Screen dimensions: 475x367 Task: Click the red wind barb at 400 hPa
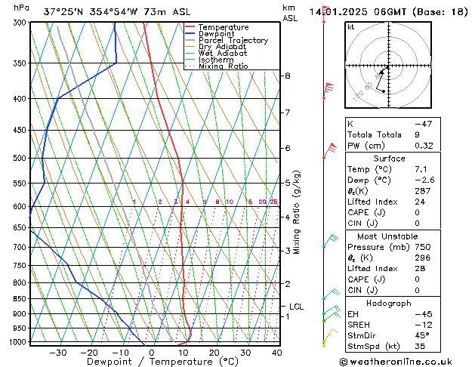coord(328,91)
